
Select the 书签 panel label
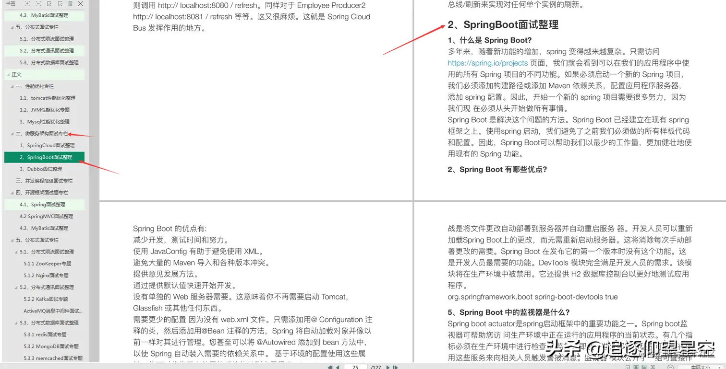pyautogui.click(x=11, y=3)
